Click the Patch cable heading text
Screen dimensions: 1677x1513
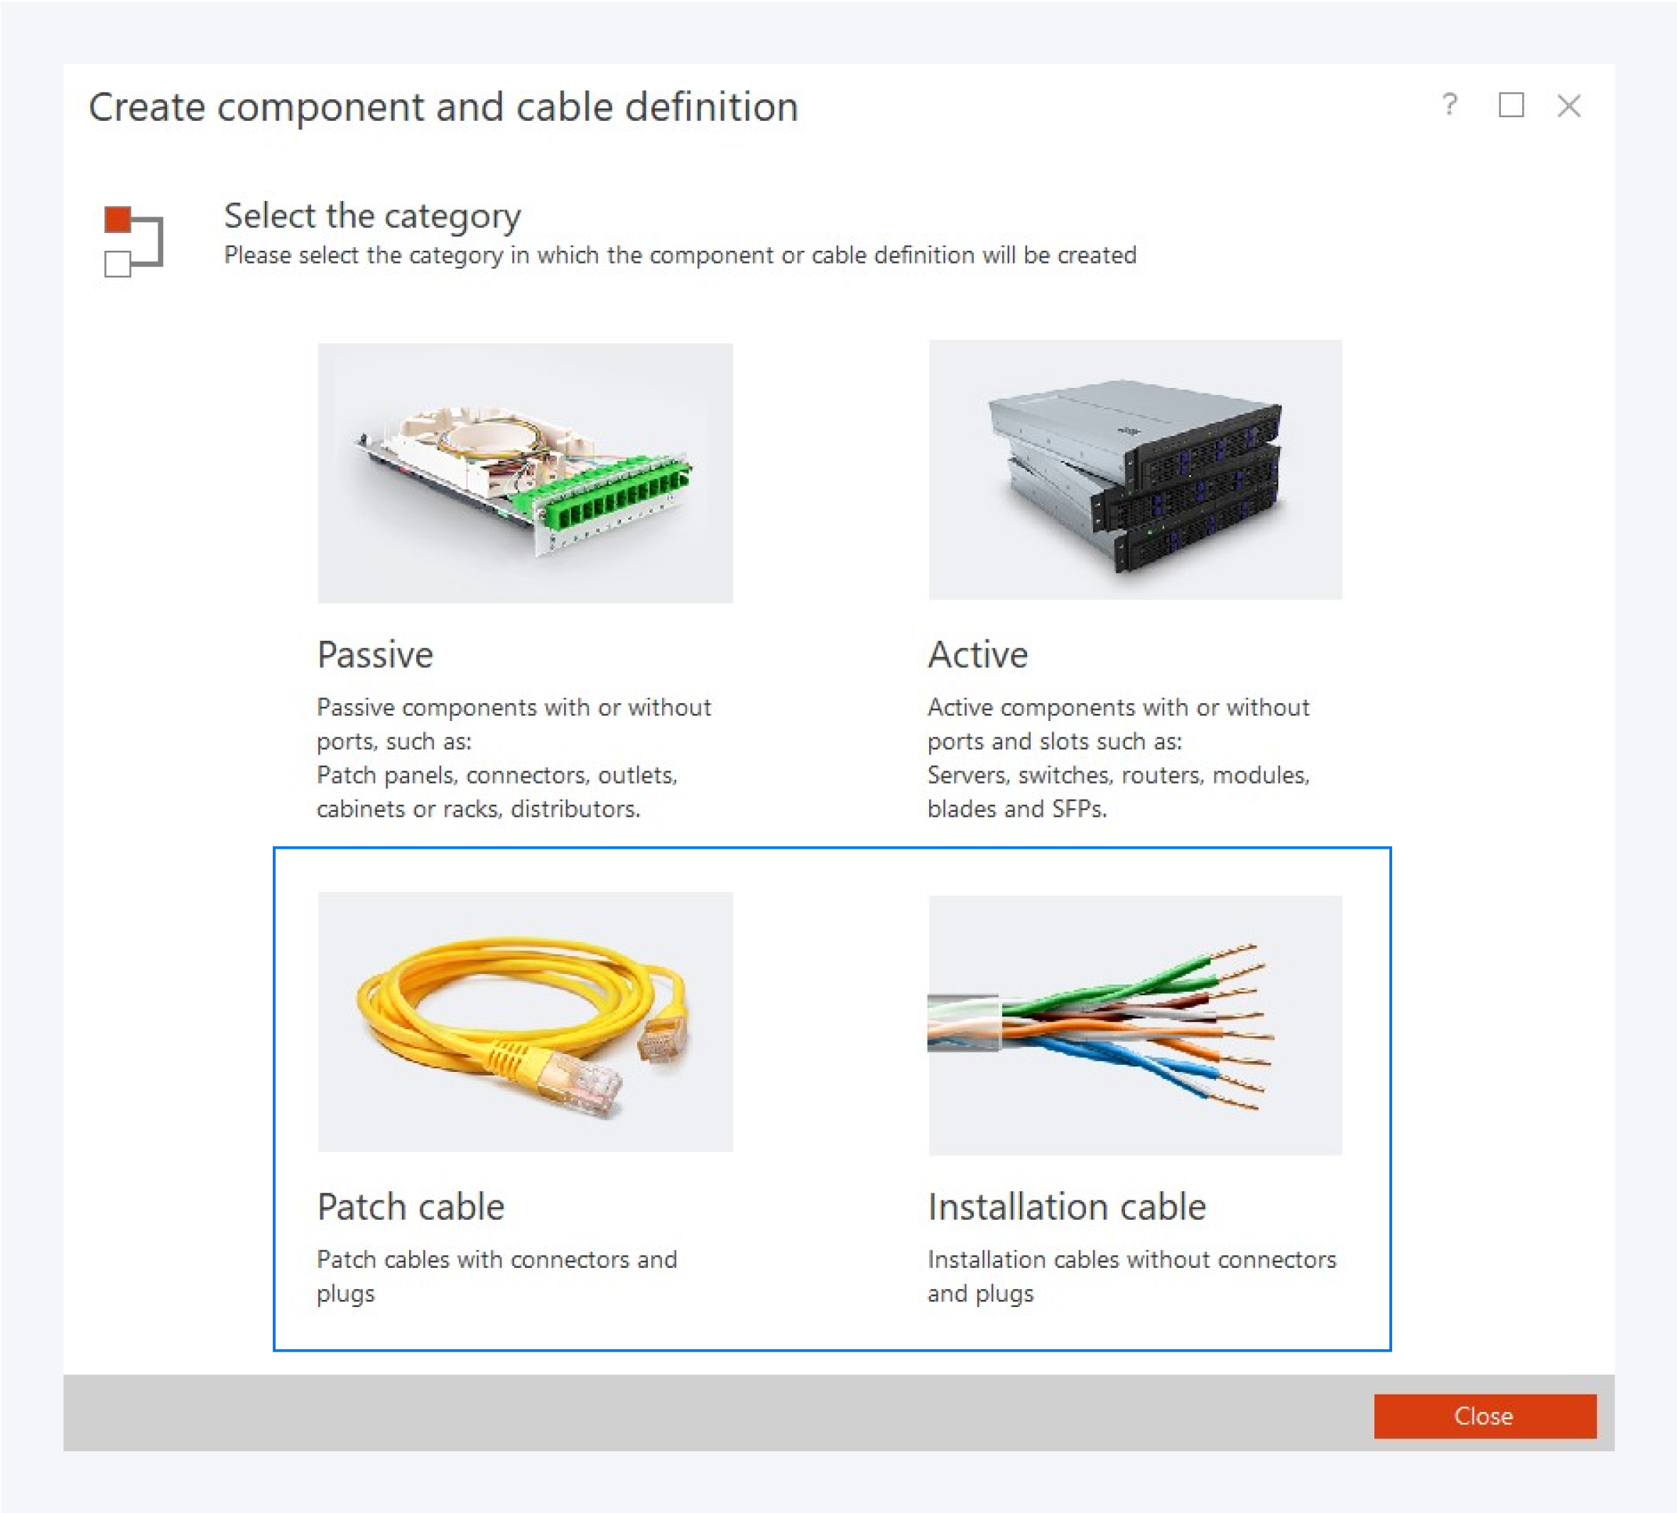[x=410, y=1207]
